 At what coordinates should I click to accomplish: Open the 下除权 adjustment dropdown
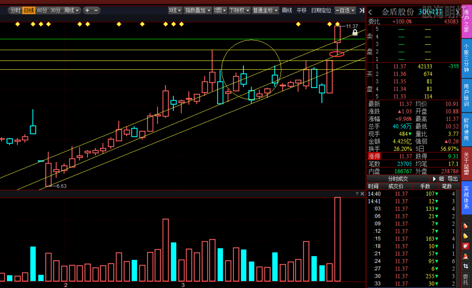click(x=239, y=10)
